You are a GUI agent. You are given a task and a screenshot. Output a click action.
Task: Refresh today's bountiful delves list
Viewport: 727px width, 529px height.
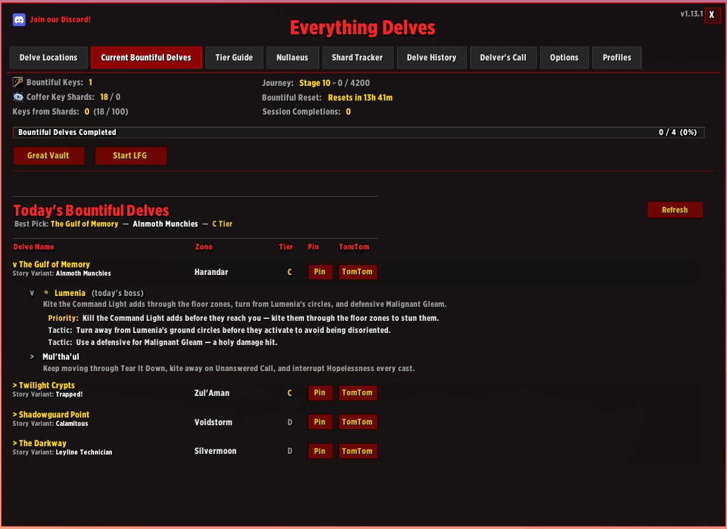675,209
